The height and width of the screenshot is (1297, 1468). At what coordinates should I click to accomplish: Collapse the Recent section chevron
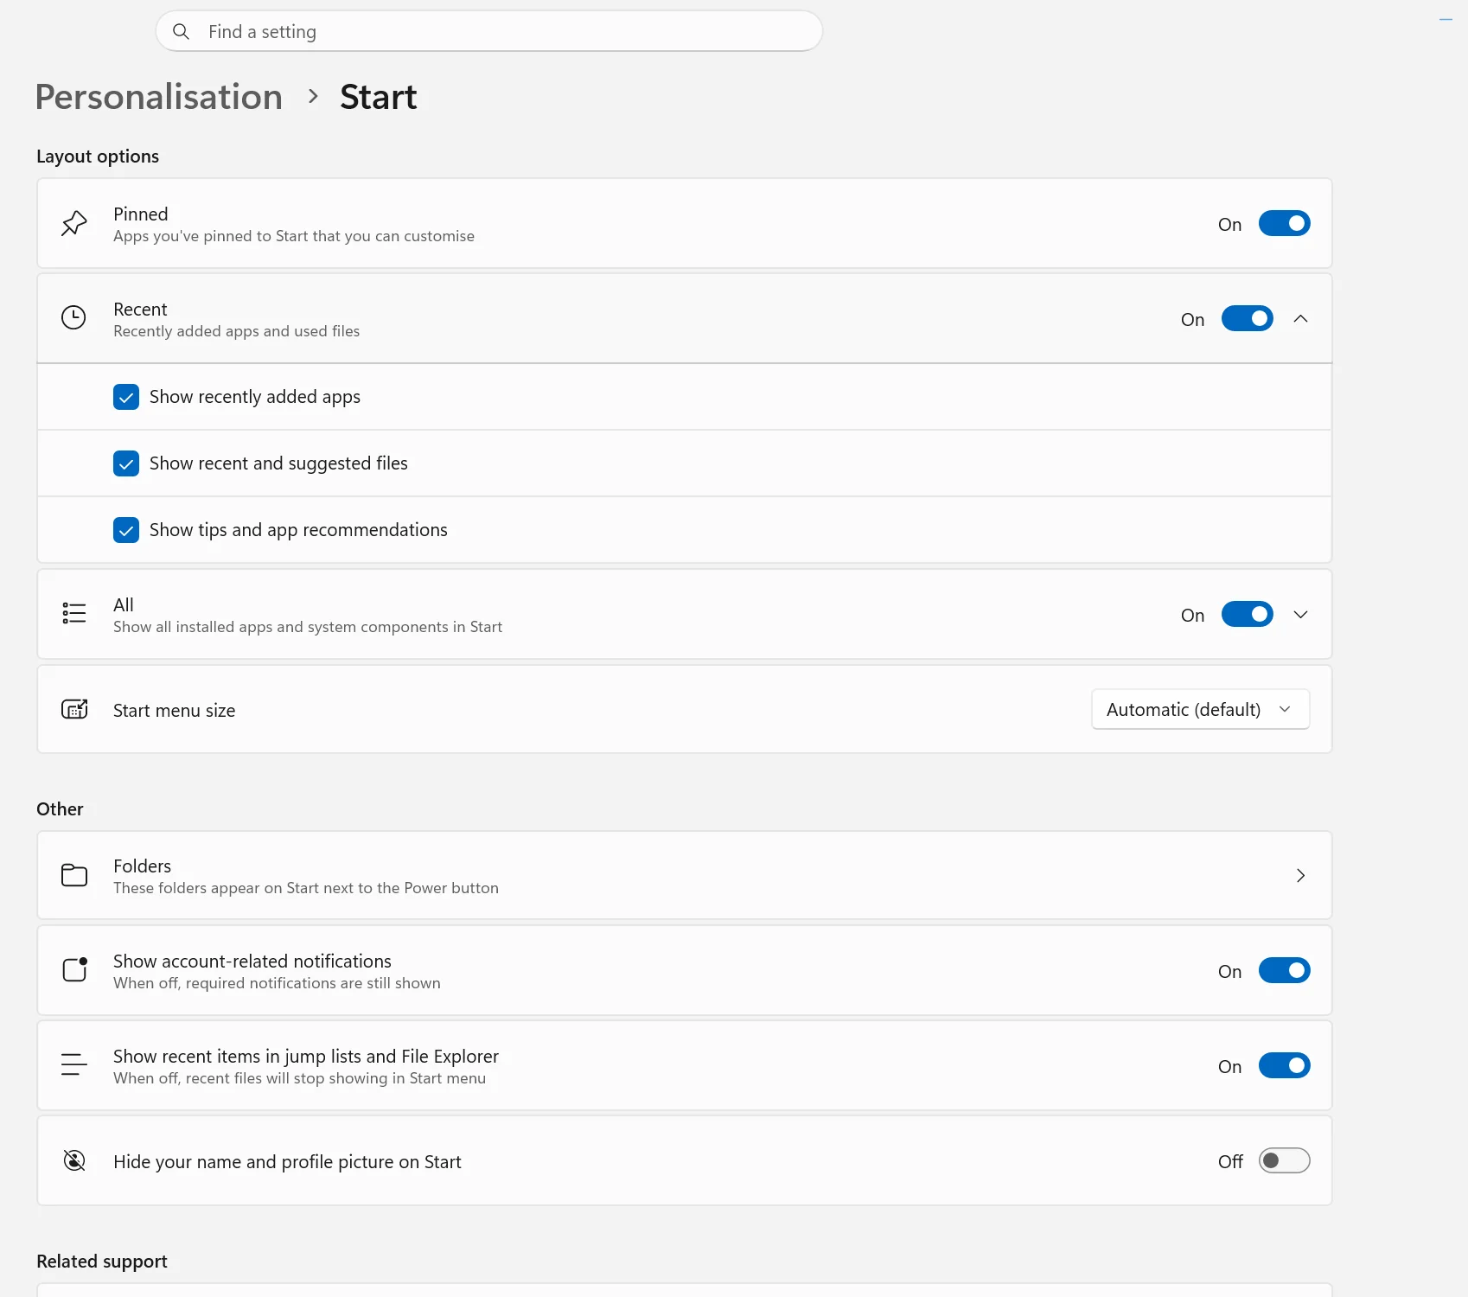click(x=1300, y=319)
